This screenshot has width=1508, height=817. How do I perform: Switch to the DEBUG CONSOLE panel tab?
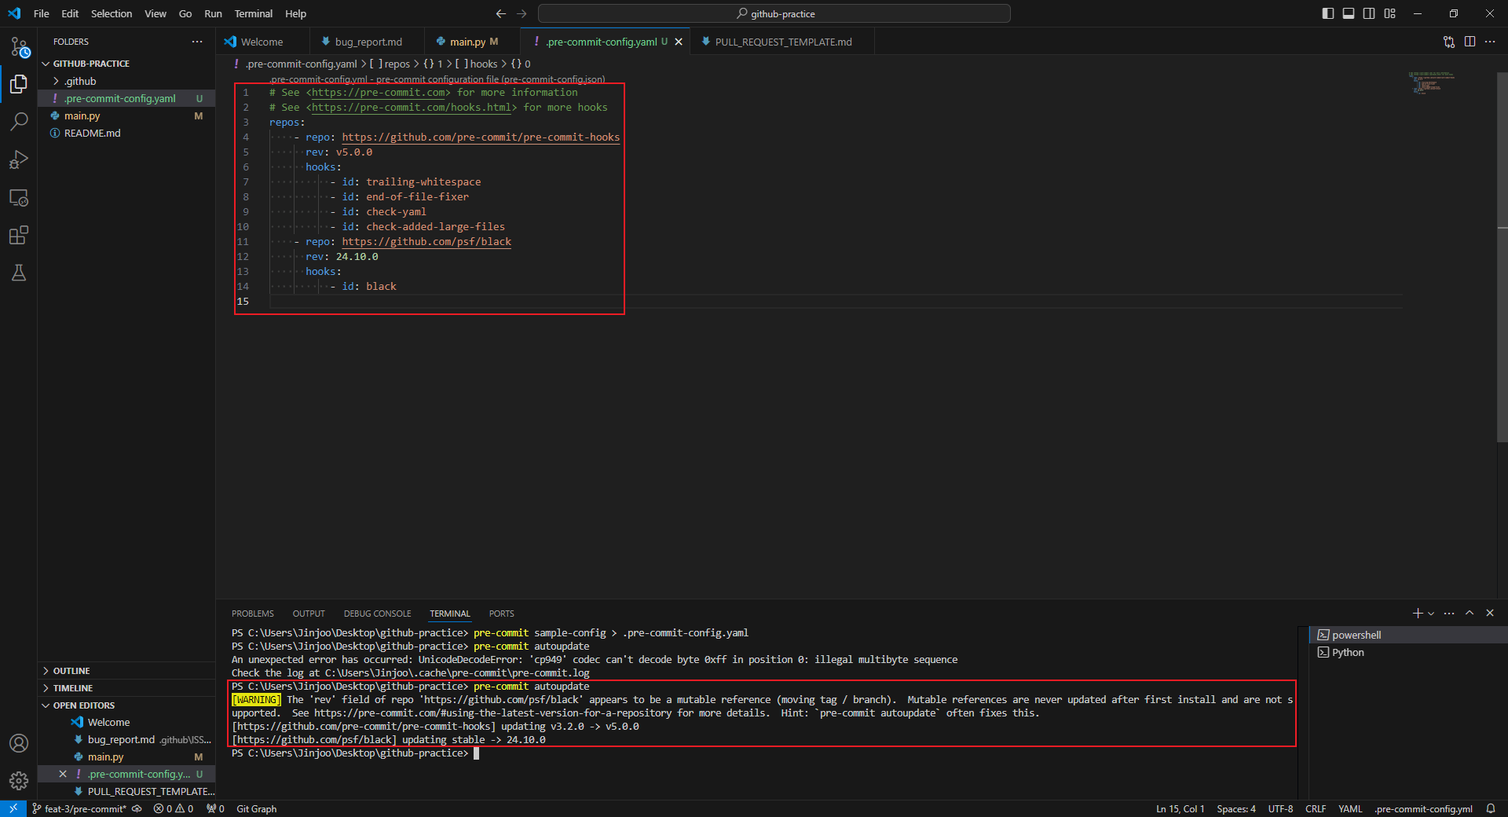tap(377, 614)
